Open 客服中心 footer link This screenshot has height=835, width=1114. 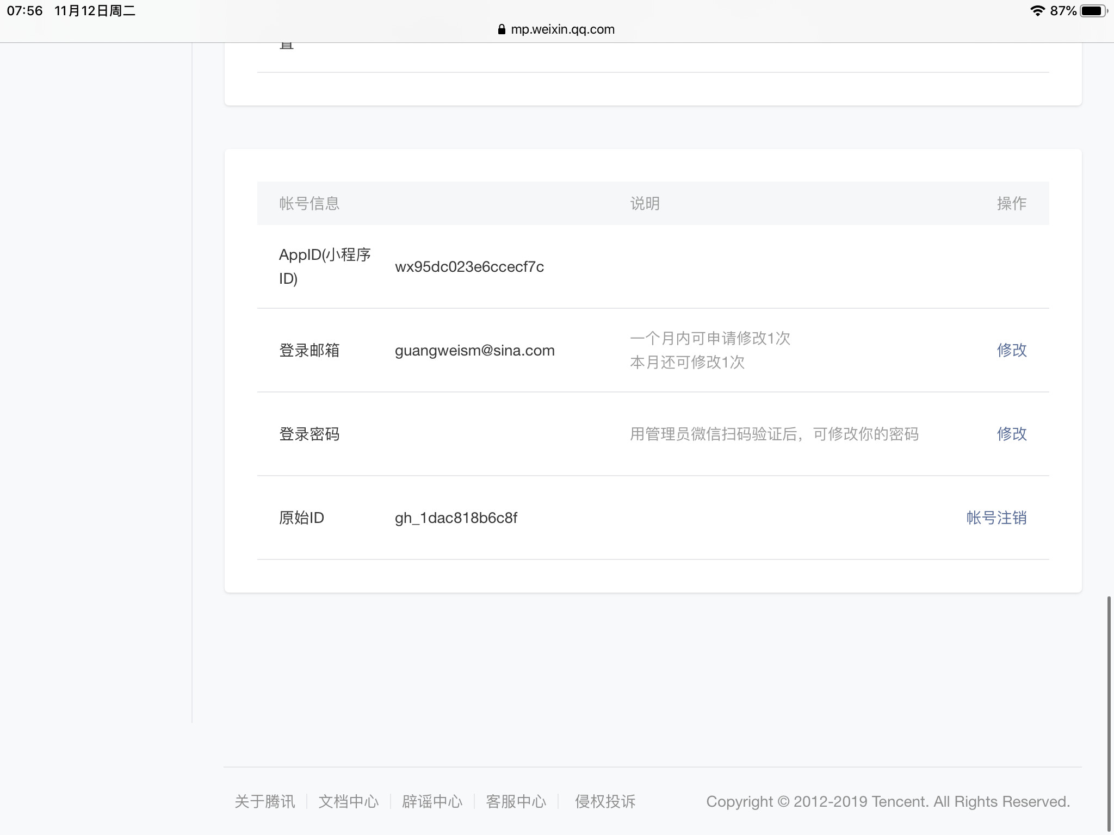point(516,801)
